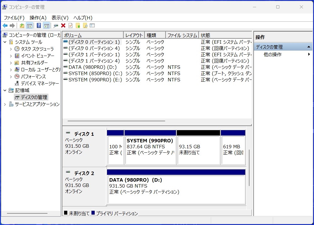The height and width of the screenshot is (225, 314).
Task: Click the volume list horizontal scrollbar
Action: coord(116,121)
